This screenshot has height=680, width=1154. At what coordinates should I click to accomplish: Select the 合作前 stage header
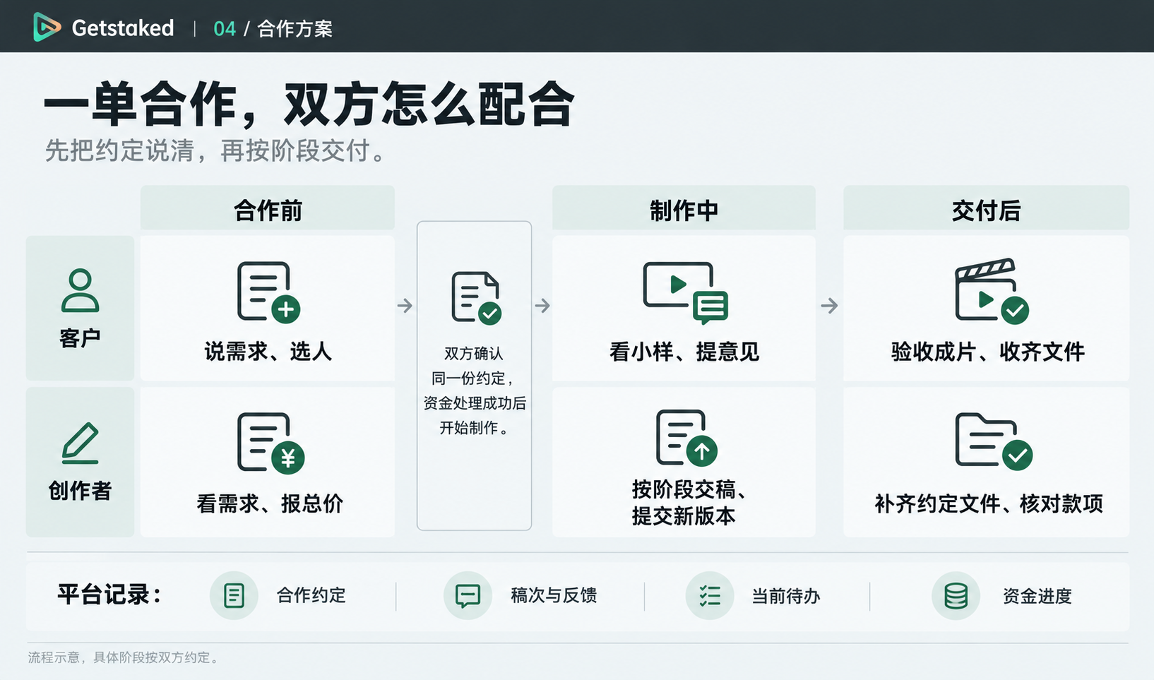[268, 208]
